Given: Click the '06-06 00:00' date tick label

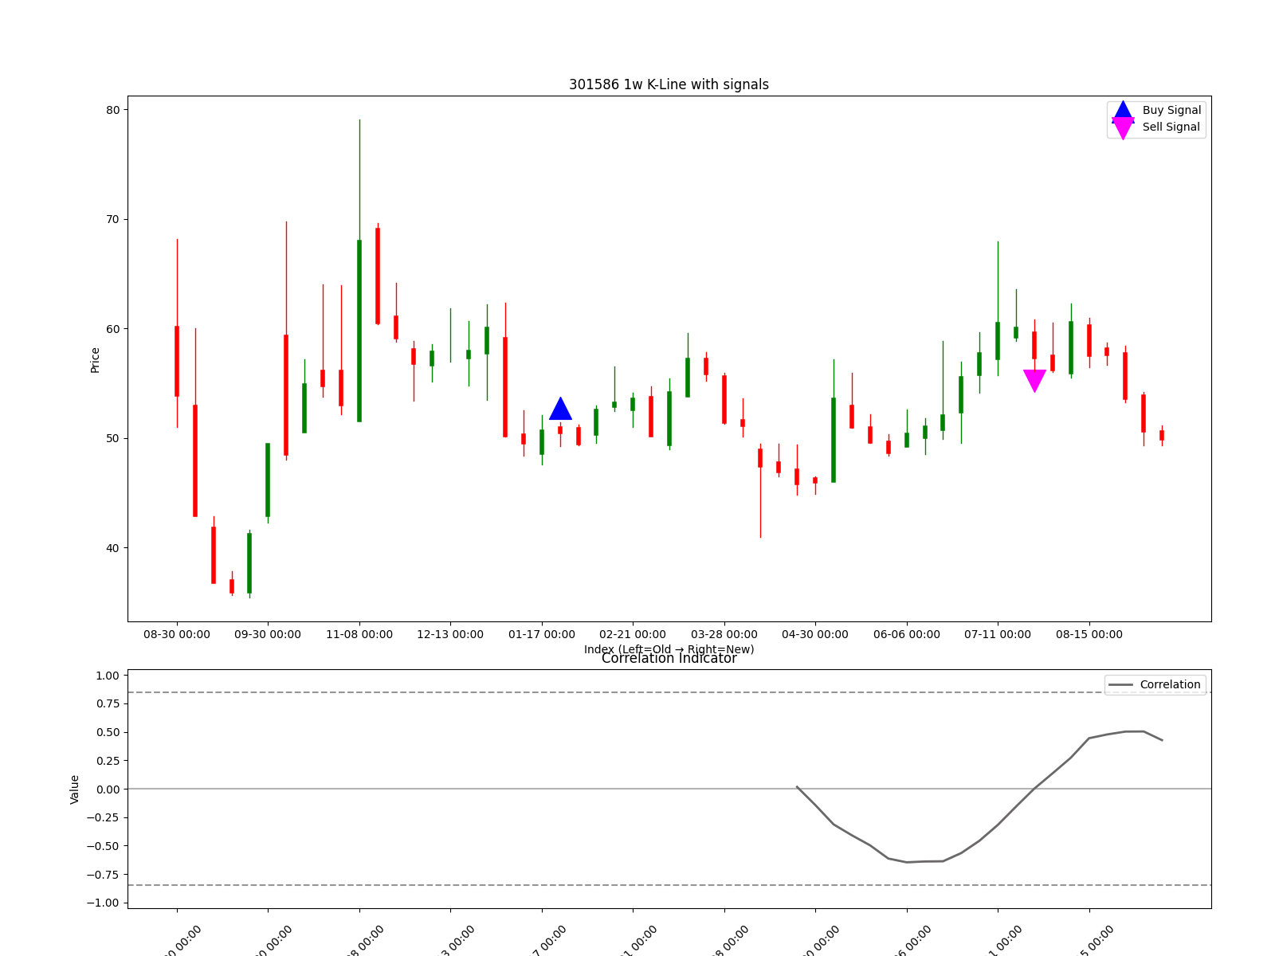Looking at the screenshot, I should point(907,635).
